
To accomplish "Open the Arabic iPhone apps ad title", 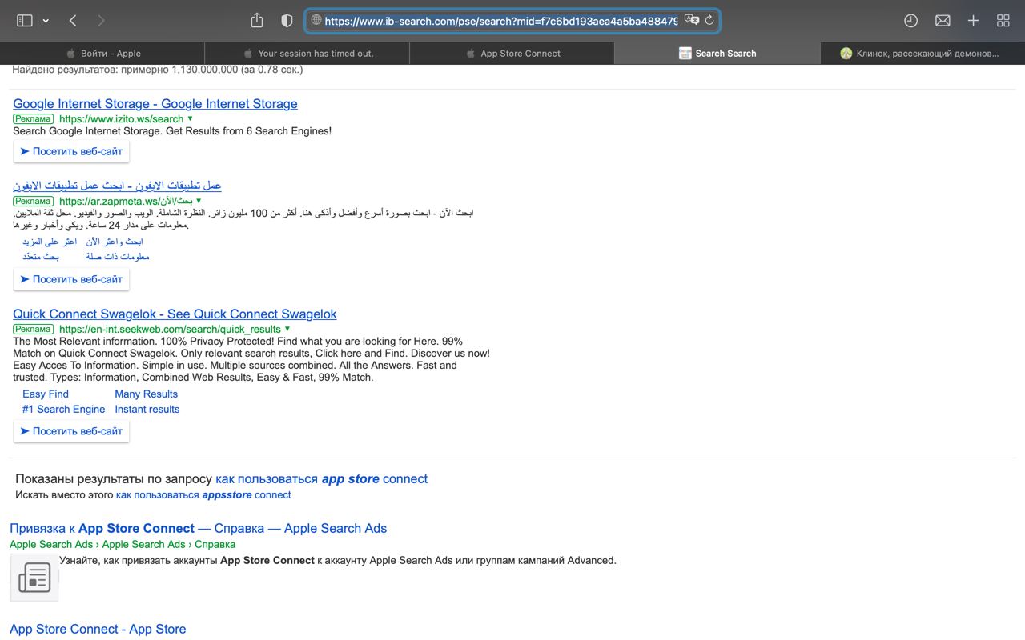I will [117, 186].
